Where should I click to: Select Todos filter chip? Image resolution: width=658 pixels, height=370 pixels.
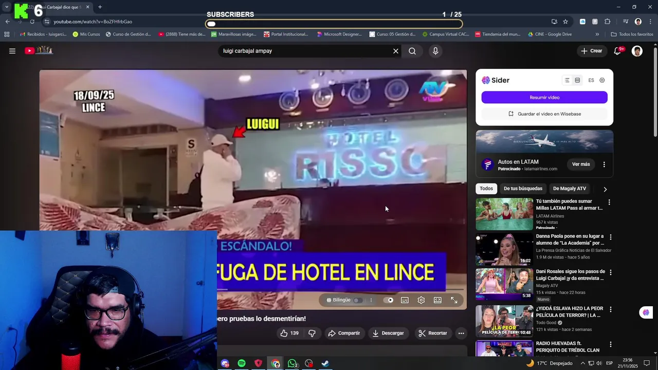(x=486, y=189)
